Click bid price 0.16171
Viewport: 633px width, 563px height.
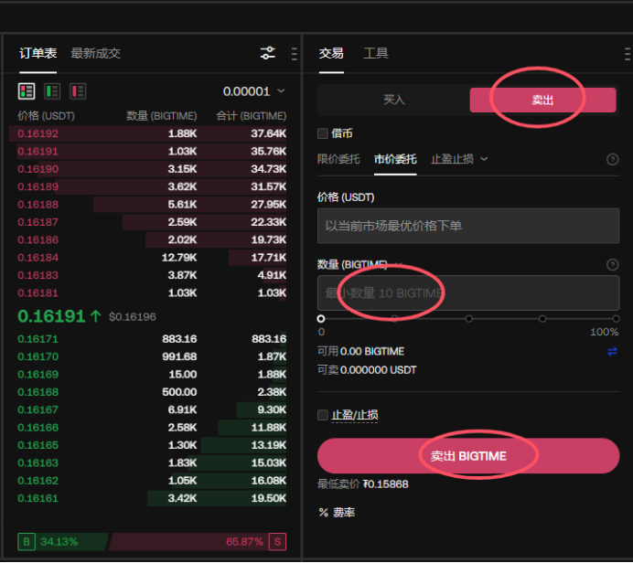click(38, 339)
